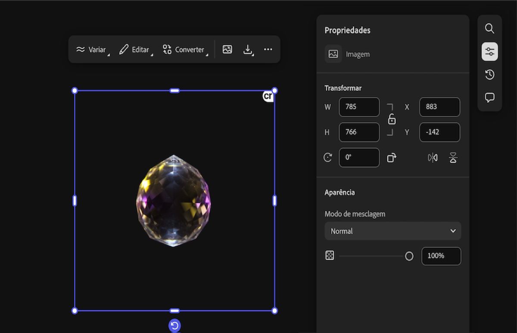Open the more options ellipsis menu
The image size is (517, 333).
click(268, 49)
